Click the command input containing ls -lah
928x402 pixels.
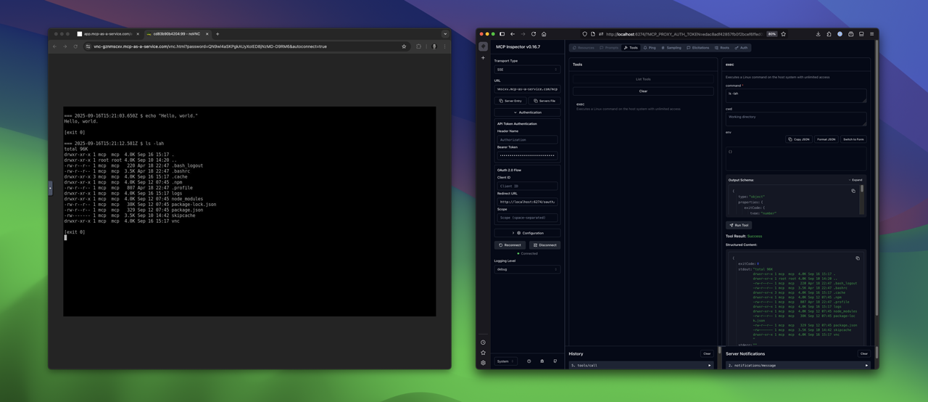[796, 96]
